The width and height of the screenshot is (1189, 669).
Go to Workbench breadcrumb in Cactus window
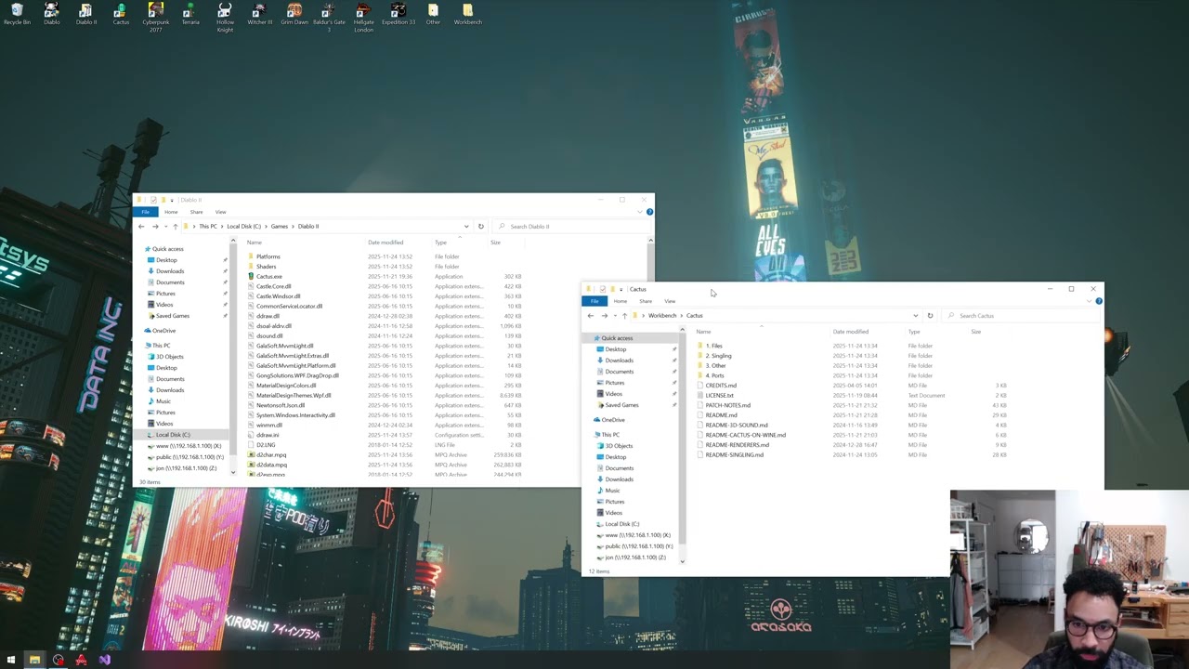662,315
